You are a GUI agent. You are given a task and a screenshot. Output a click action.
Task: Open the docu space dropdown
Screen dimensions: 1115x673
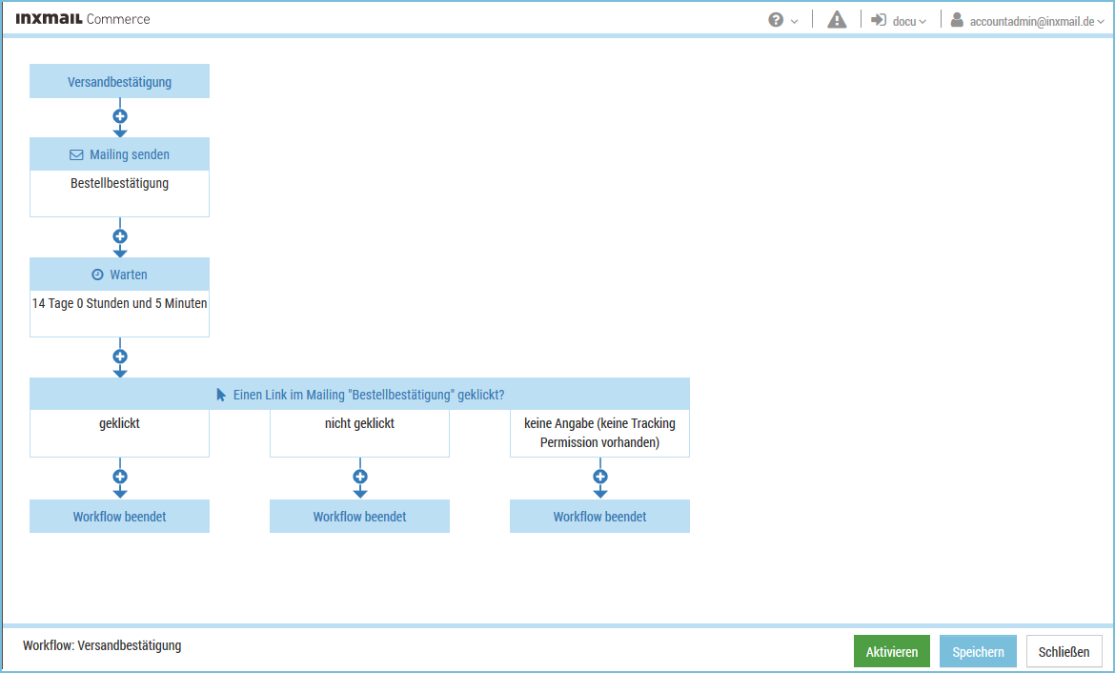[x=909, y=21]
